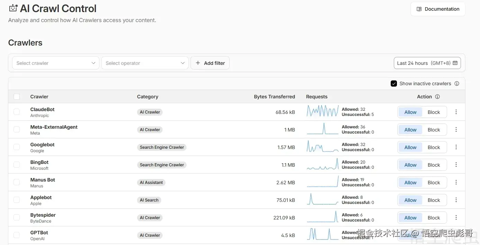Open the Last 24 hours date range picker
480x245 pixels.
pos(424,63)
